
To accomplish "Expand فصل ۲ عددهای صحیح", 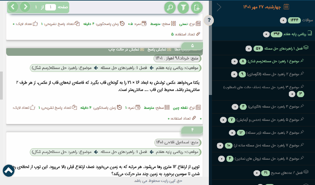I will click(287, 173).
